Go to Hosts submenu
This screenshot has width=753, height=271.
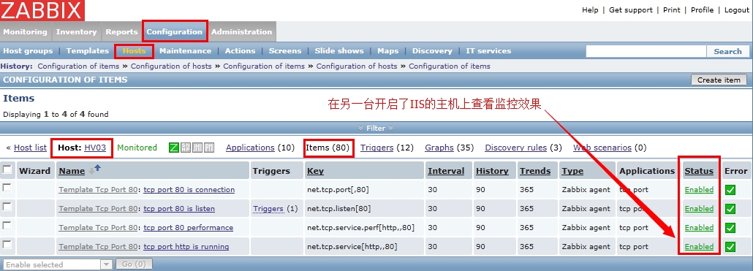pos(134,51)
